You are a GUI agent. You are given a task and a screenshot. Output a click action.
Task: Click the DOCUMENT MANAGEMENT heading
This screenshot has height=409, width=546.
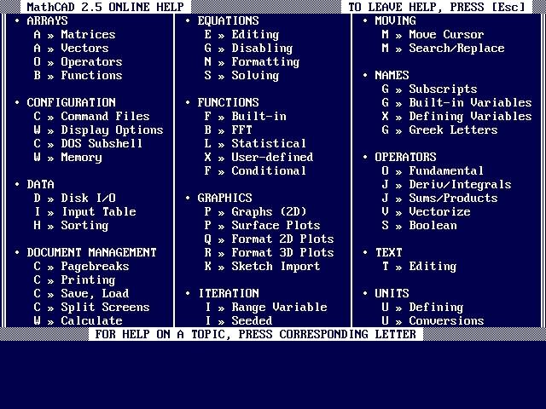(91, 252)
